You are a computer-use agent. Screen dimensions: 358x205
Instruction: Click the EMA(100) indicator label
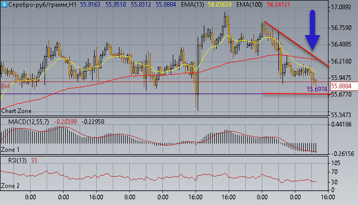click(249, 5)
